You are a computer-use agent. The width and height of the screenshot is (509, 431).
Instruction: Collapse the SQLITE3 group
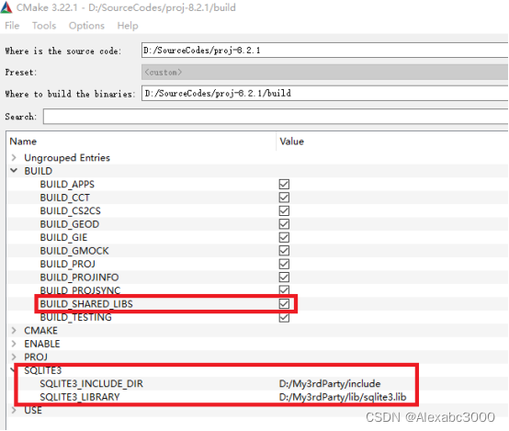(13, 369)
